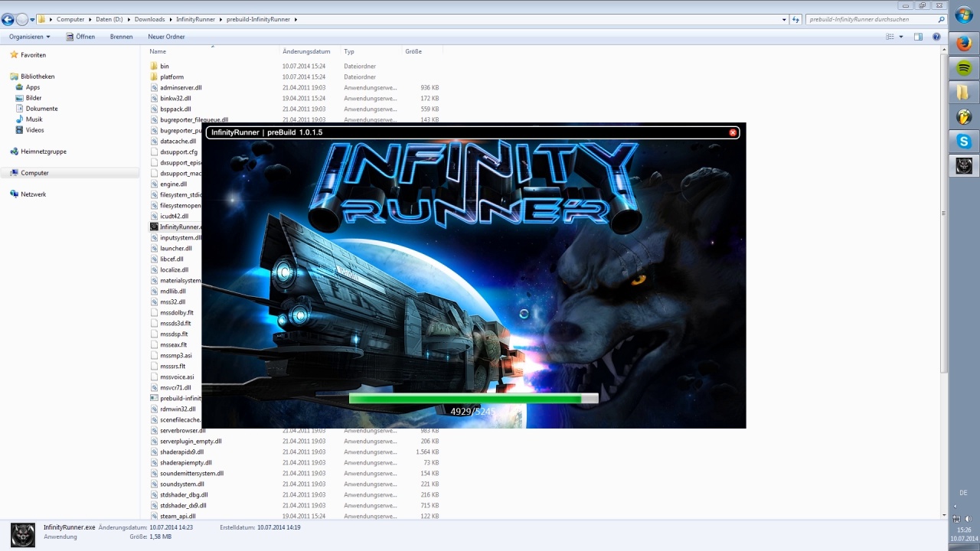Open the address bar history dropdown
This screenshot has width=980, height=551.
(x=784, y=19)
